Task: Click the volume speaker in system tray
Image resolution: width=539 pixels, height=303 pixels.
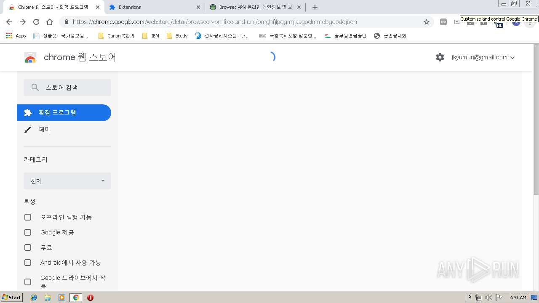Action: coord(489,298)
